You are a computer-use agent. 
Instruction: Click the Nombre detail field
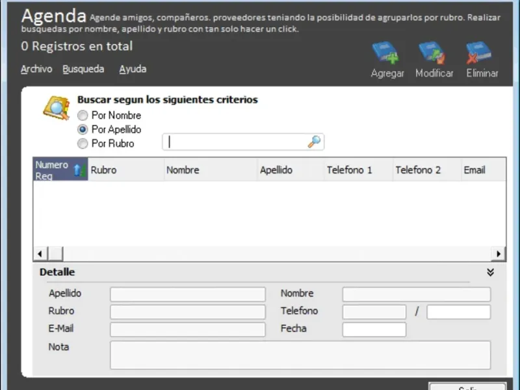417,294
